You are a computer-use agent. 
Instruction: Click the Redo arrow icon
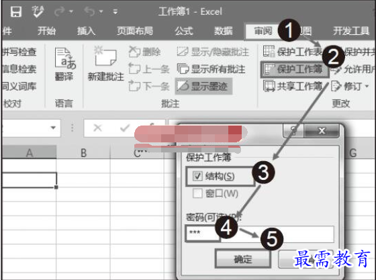coord(60,11)
